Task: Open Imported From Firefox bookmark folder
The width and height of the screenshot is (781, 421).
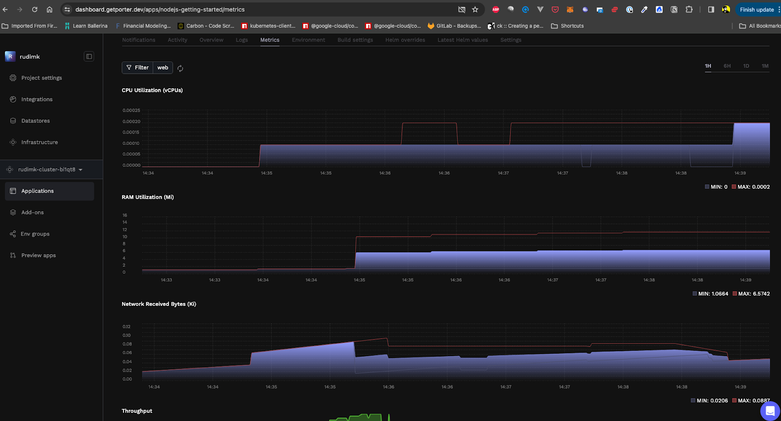Action: (29, 26)
